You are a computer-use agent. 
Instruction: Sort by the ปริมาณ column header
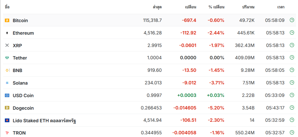248,7
